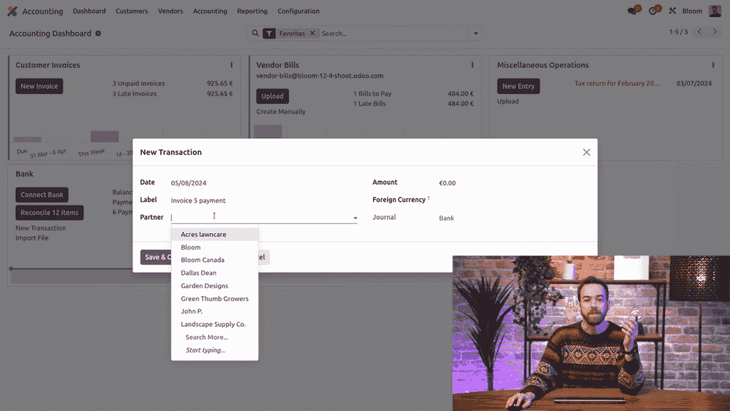Open Vendor Bills kebab menu
The width and height of the screenshot is (730, 411).
472,65
